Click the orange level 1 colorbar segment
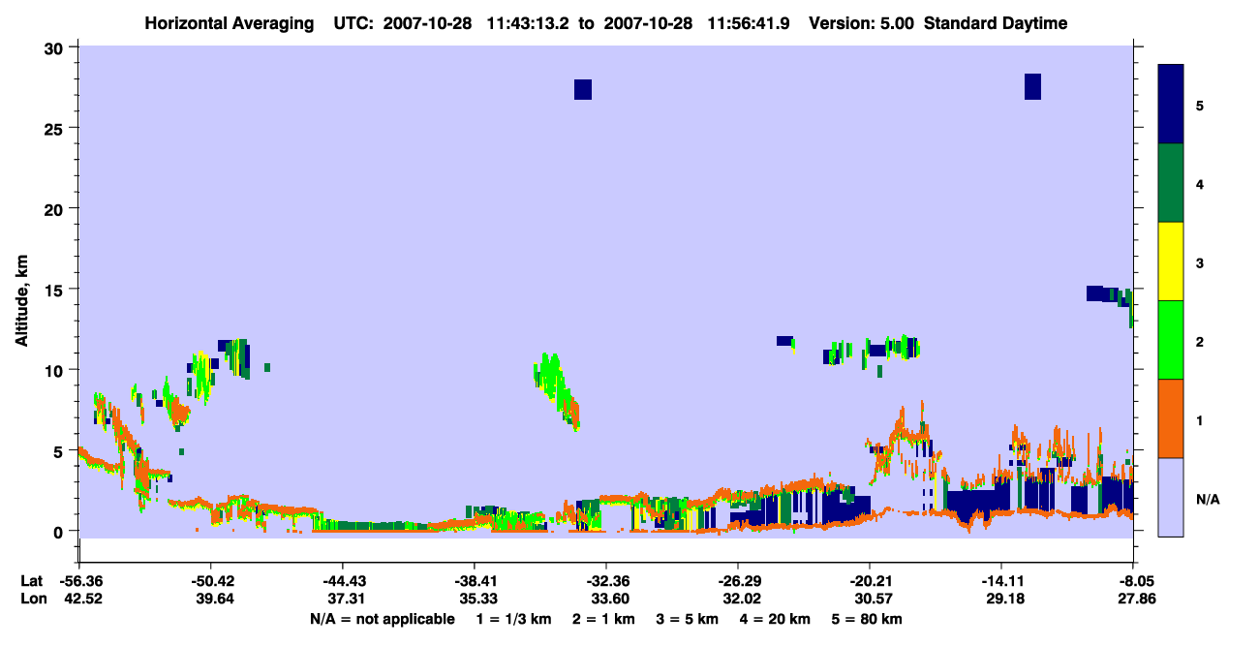Viewport: 1259px width, 646px height. click(x=1171, y=418)
